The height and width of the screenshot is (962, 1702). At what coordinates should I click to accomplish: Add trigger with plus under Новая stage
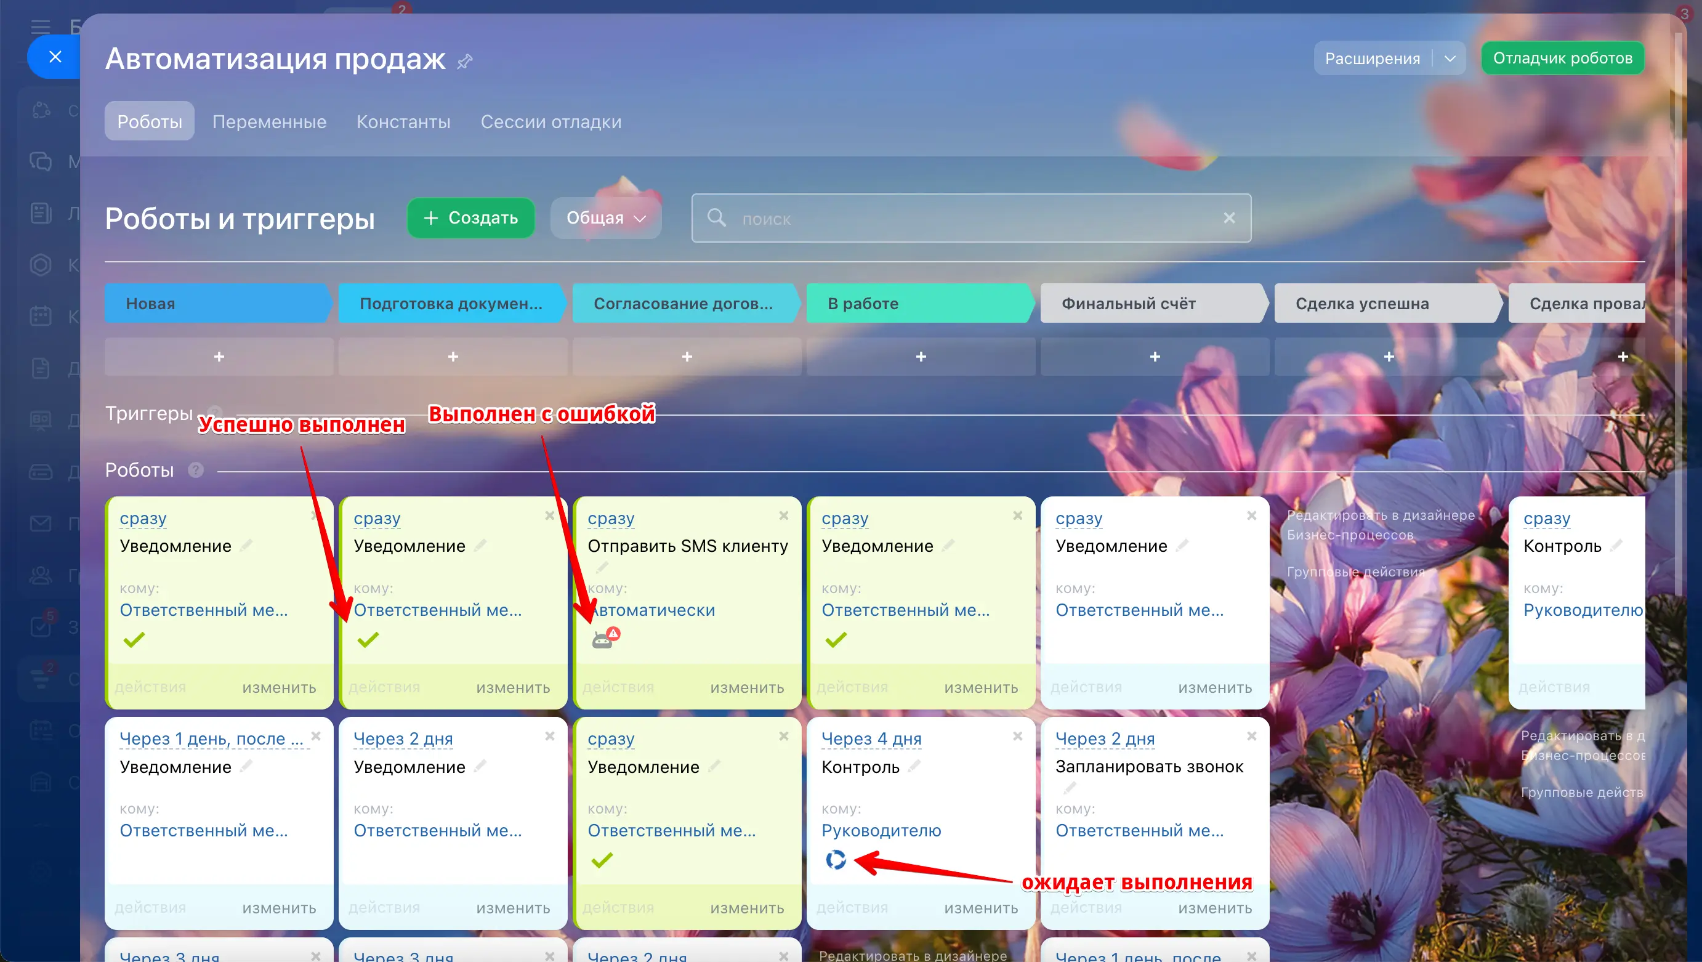pyautogui.click(x=219, y=357)
